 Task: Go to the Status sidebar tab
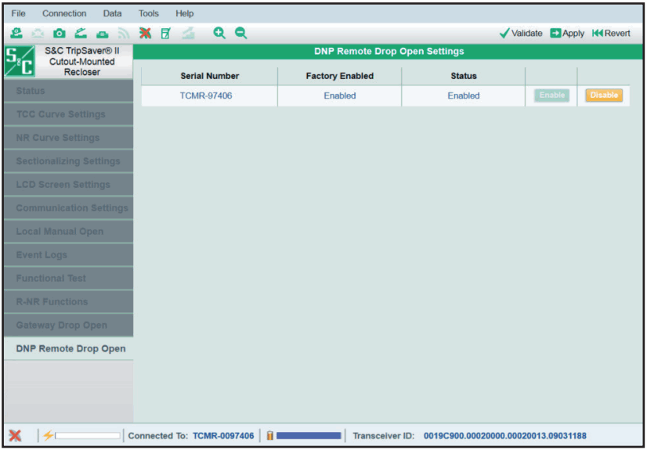[68, 91]
